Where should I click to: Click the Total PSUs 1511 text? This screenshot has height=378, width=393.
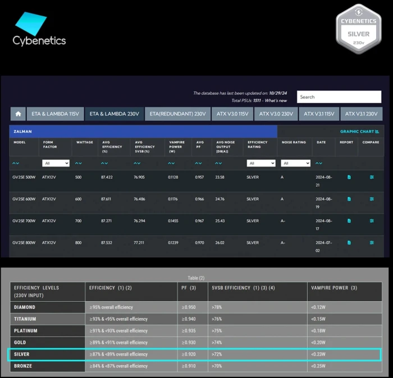pyautogui.click(x=246, y=100)
